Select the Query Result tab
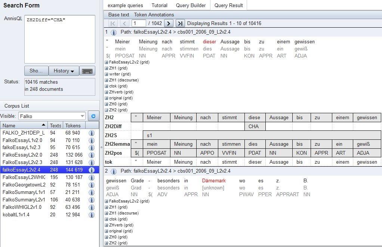The height and width of the screenshot is (247, 382). (228, 5)
